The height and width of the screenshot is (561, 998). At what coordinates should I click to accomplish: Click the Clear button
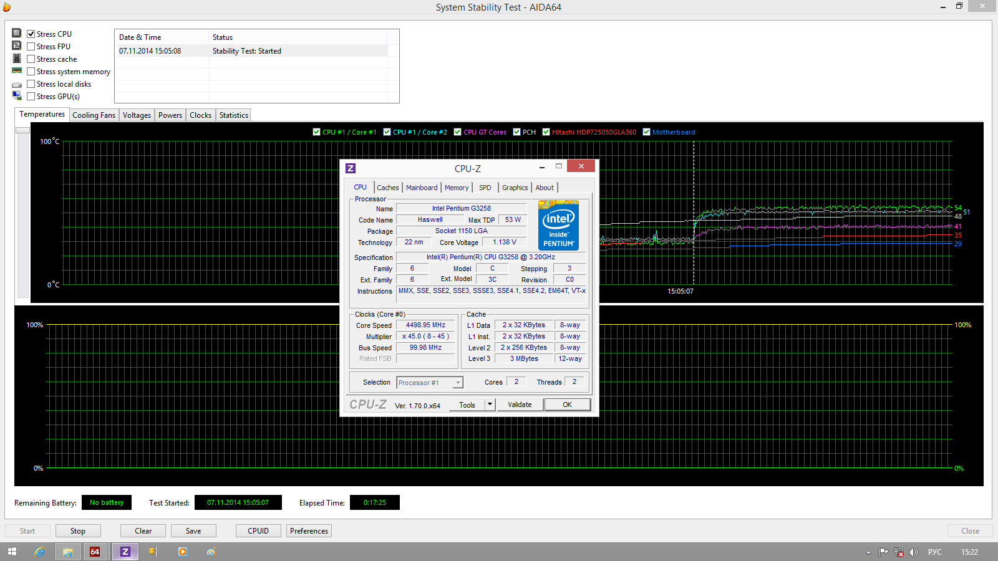click(x=143, y=531)
